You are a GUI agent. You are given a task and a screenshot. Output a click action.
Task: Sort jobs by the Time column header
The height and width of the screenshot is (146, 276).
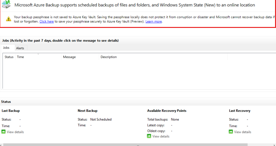(20, 57)
